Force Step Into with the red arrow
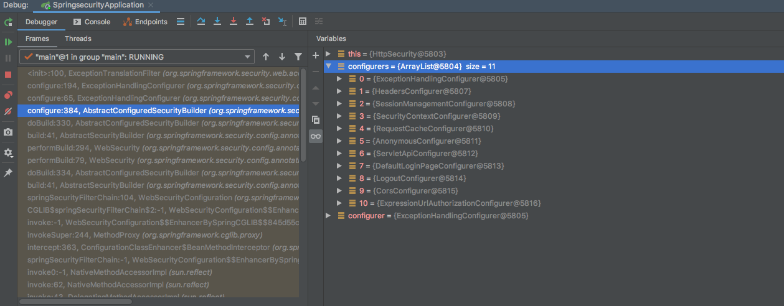Viewport: 784px width, 306px height. point(234,21)
